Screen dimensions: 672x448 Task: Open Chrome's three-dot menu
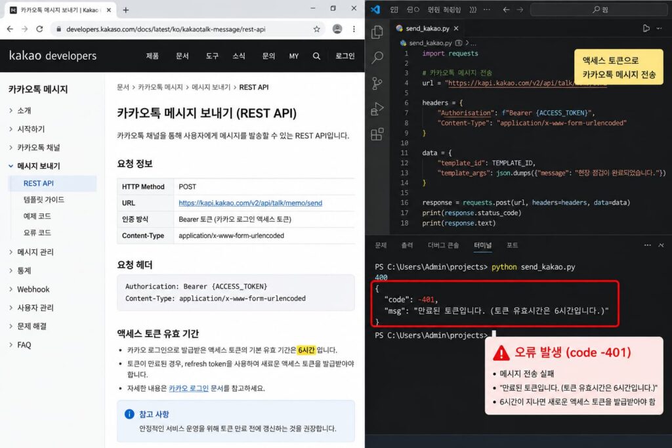click(x=354, y=29)
